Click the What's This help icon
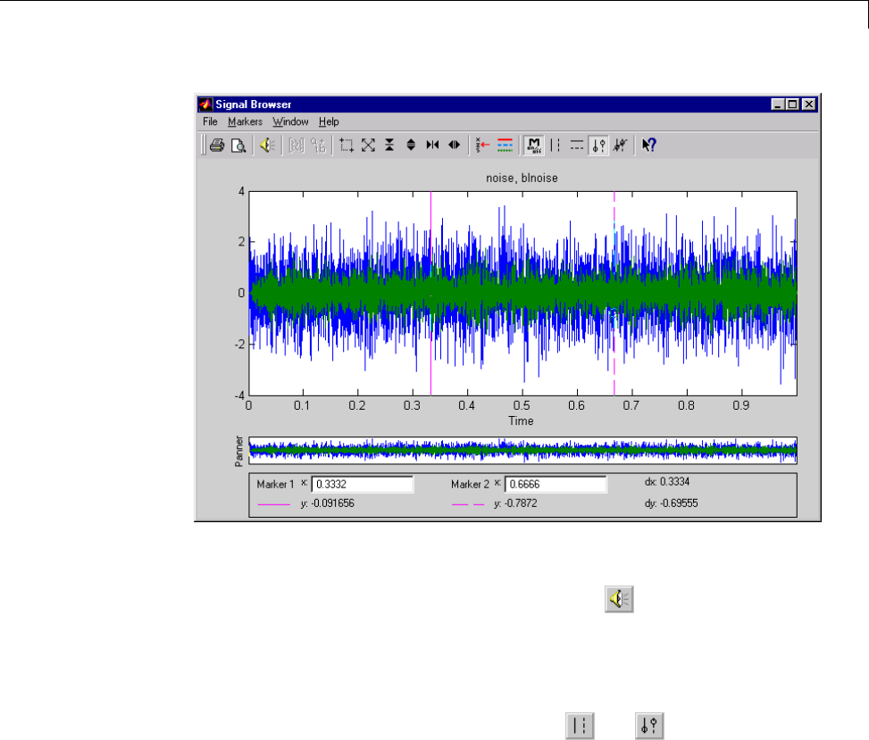The image size is (869, 740). 649,146
